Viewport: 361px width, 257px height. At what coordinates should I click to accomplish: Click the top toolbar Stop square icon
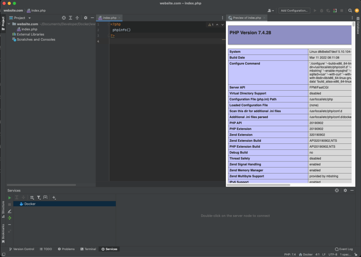[x=342, y=11]
